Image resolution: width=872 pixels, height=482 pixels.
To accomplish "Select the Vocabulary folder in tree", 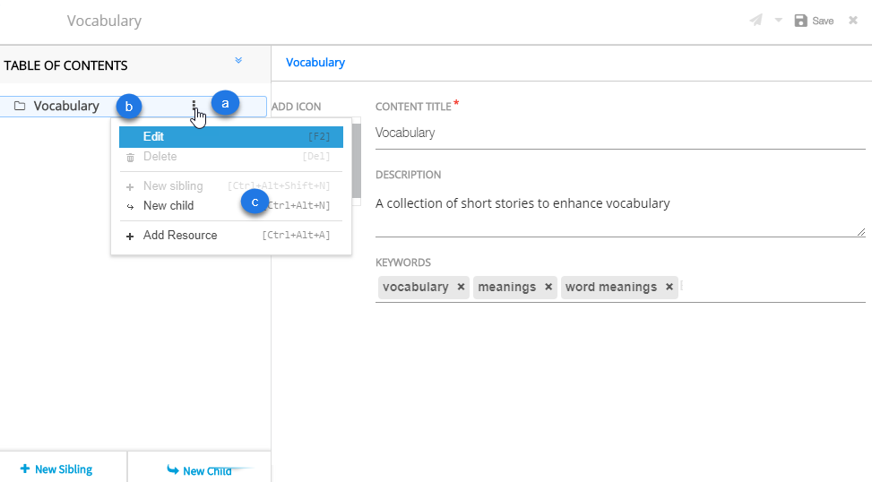I will click(66, 106).
